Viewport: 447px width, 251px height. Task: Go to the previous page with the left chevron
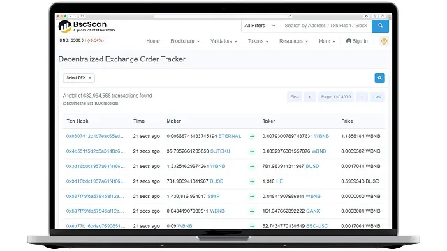(310, 97)
